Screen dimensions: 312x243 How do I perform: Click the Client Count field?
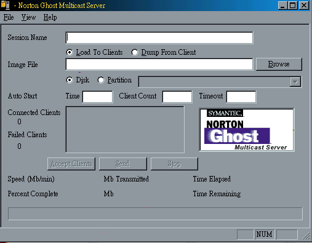pyautogui.click(x=177, y=97)
